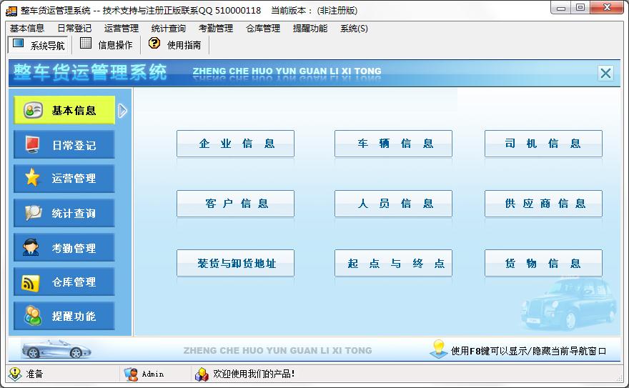Select 提醒功能 sidebar label
629x388 pixels.
click(74, 317)
